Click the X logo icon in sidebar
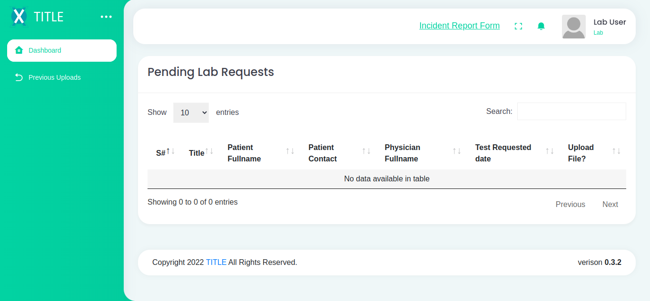This screenshot has height=301, width=650. click(19, 17)
